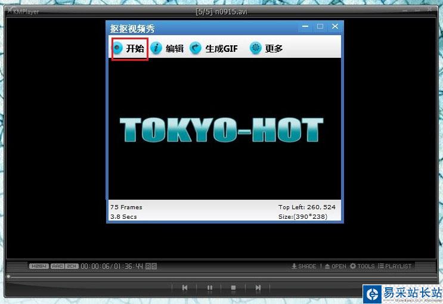The image size is (443, 304).
Task: Click the capture preview area showing TOKYO-HOT
Action: point(225,129)
